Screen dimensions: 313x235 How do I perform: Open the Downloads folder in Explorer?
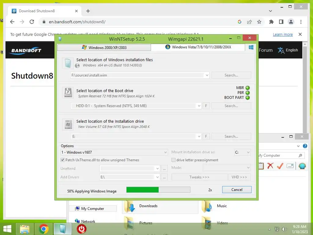pyautogui.click(x=160, y=207)
